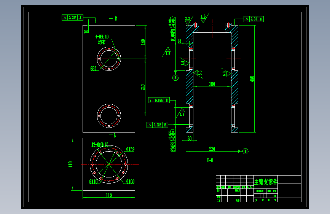330x214 pixels.
Task: Click the Ø100F8 vertical dimension text
Action: pos(172,29)
